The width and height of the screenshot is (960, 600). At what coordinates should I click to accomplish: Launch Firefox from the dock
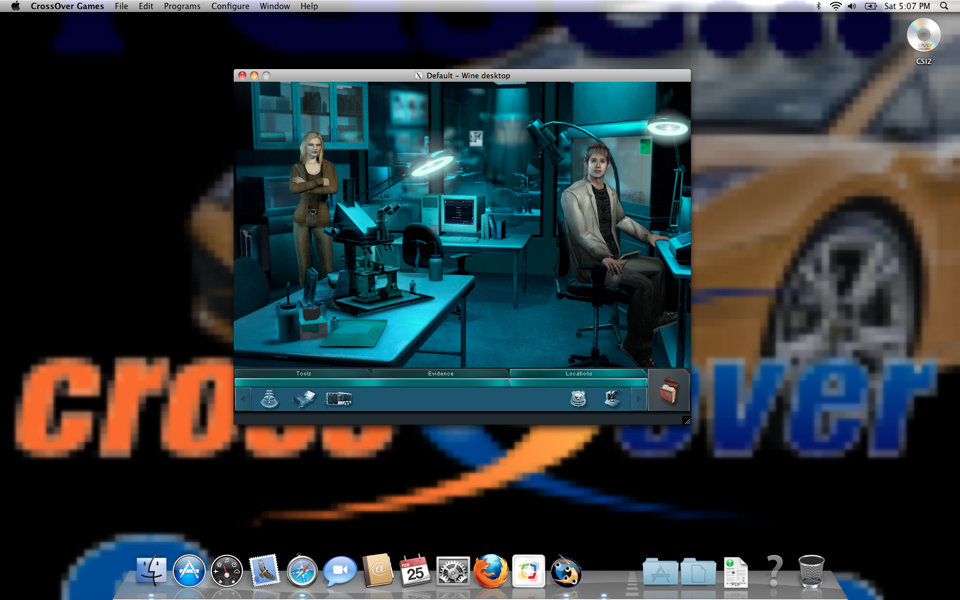tap(491, 571)
